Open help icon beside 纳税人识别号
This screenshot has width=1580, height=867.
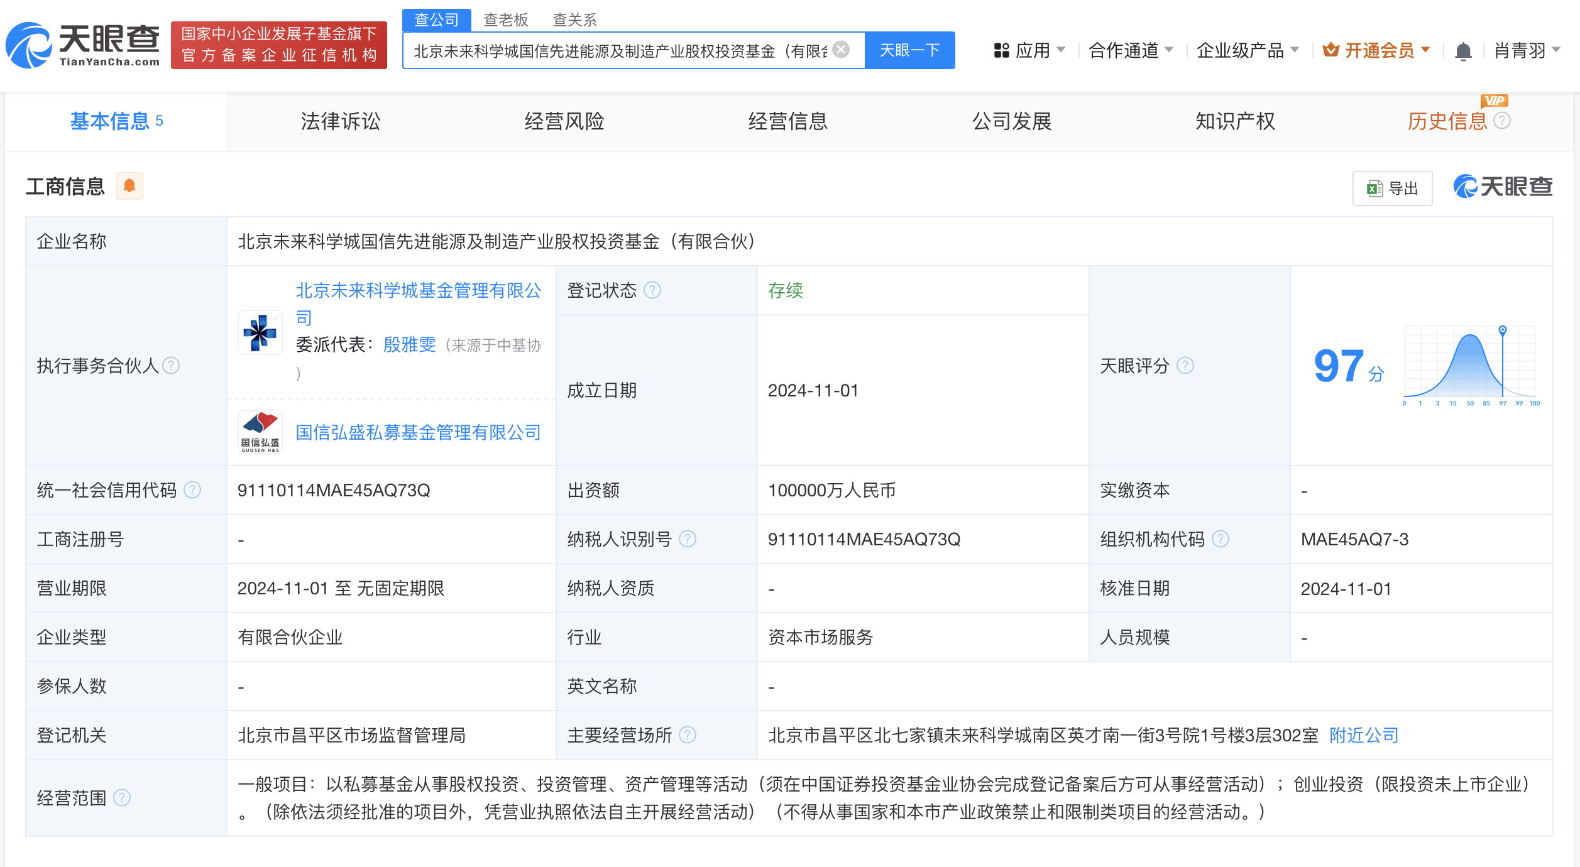688,538
